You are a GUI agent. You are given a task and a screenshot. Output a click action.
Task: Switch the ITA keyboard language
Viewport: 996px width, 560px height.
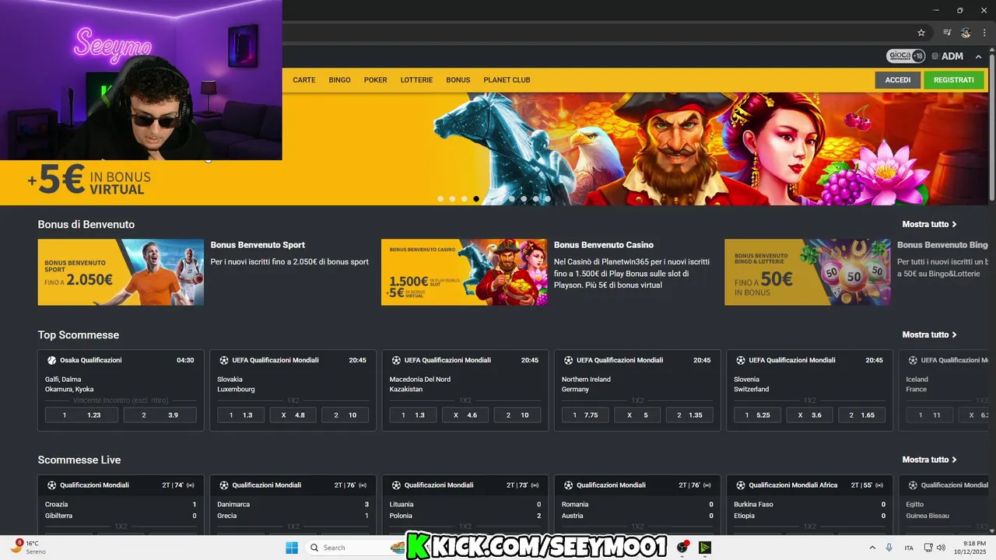[909, 548]
